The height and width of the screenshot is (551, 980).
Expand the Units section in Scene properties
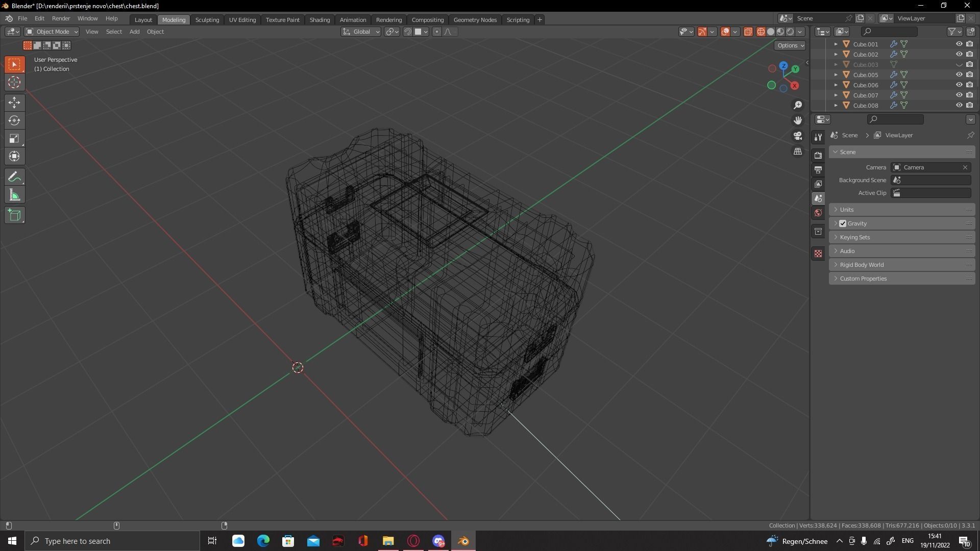(x=847, y=209)
